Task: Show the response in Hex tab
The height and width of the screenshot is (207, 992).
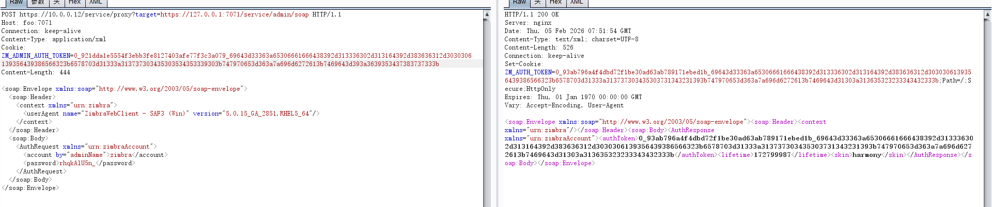Action: 555,3
